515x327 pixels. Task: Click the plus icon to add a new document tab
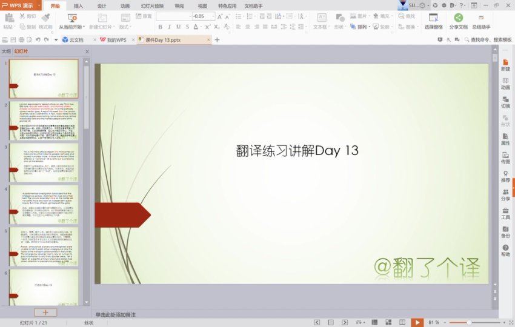pos(217,40)
